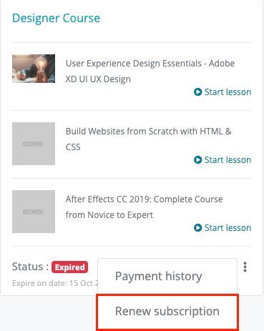Choose Renew subscription menu entry
Screen dimensions: 264x331
[167, 311]
